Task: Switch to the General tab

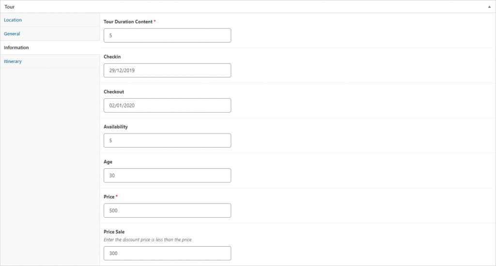Action: [12, 34]
